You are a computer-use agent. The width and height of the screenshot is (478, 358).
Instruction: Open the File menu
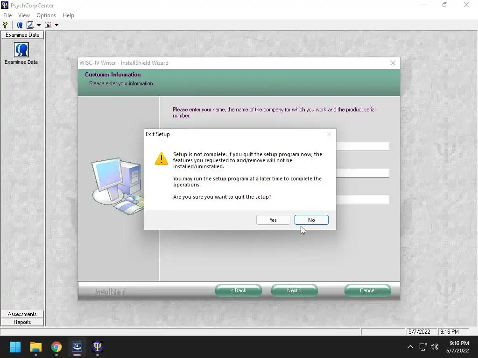point(7,15)
